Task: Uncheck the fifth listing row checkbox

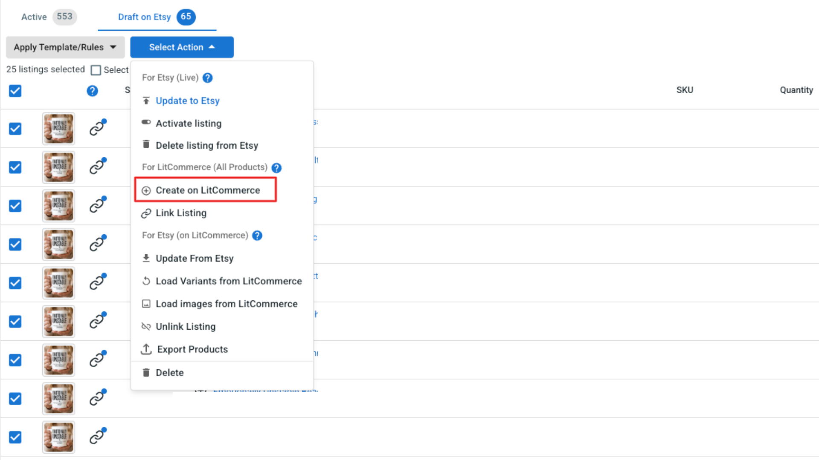Action: pyautogui.click(x=15, y=283)
